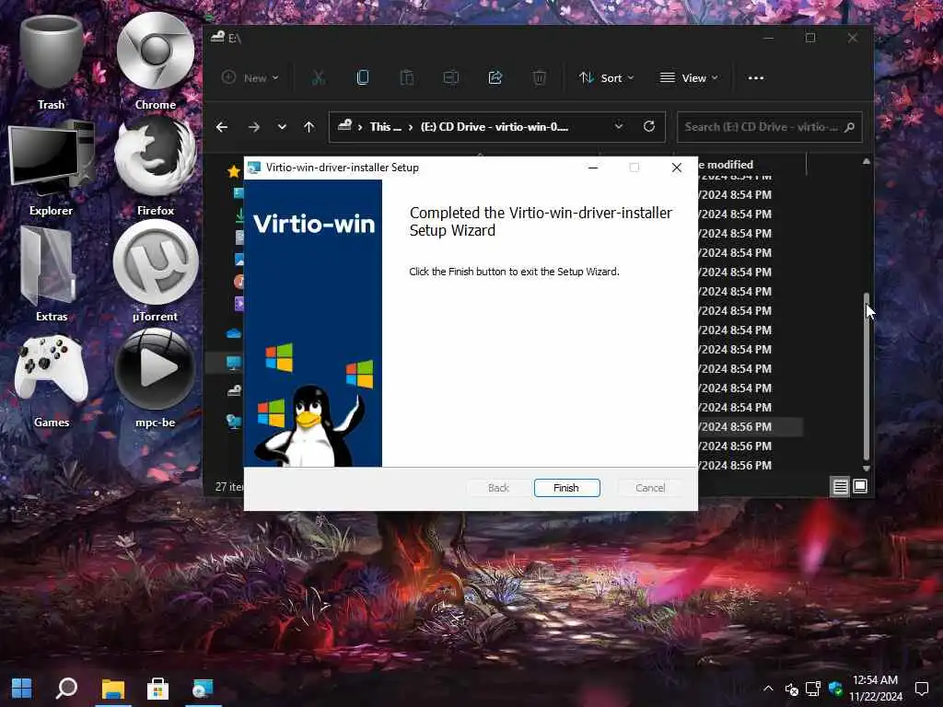This screenshot has height=707, width=943.
Task: Click the scroll-down arrow in Explorer
Action: (x=866, y=468)
